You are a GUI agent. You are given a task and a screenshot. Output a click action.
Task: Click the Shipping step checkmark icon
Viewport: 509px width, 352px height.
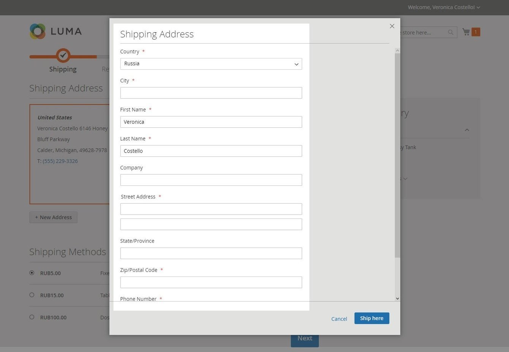[x=63, y=56]
